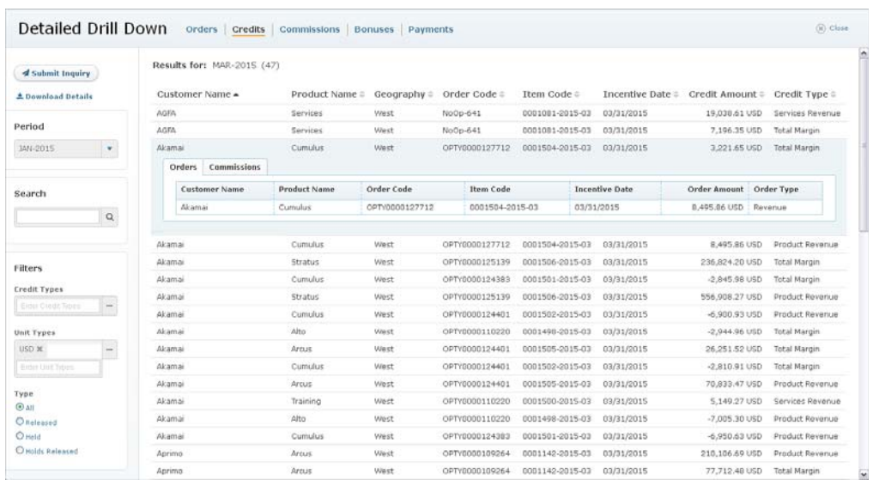Select the Holds Released radio button
The height and width of the screenshot is (486, 879).
point(20,450)
